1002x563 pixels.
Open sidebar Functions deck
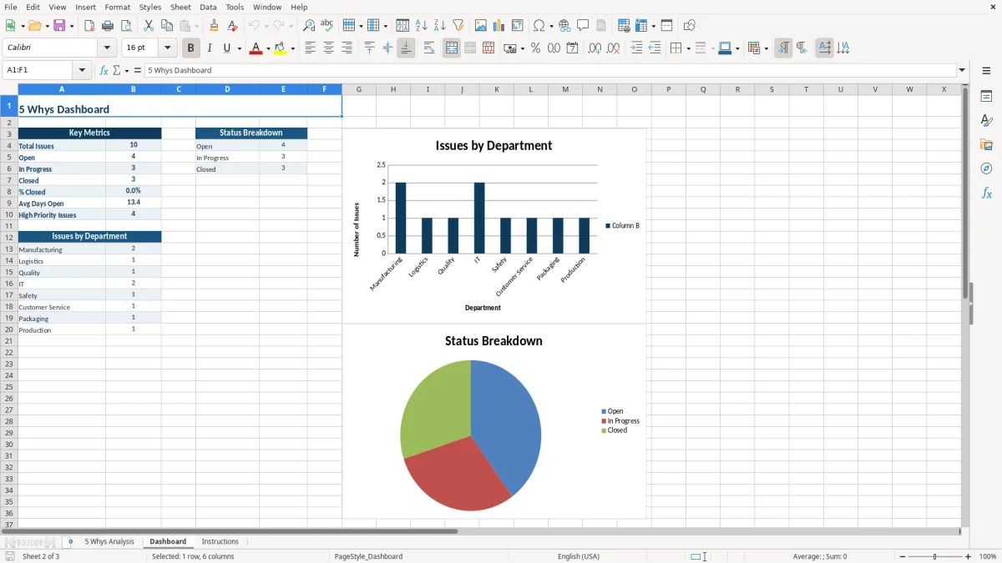point(986,193)
